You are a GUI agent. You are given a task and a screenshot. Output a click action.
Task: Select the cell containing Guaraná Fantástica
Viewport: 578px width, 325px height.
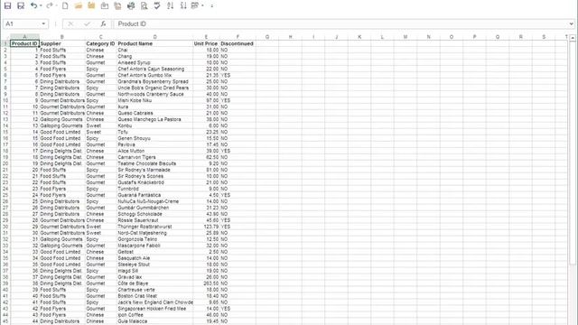(x=154, y=195)
